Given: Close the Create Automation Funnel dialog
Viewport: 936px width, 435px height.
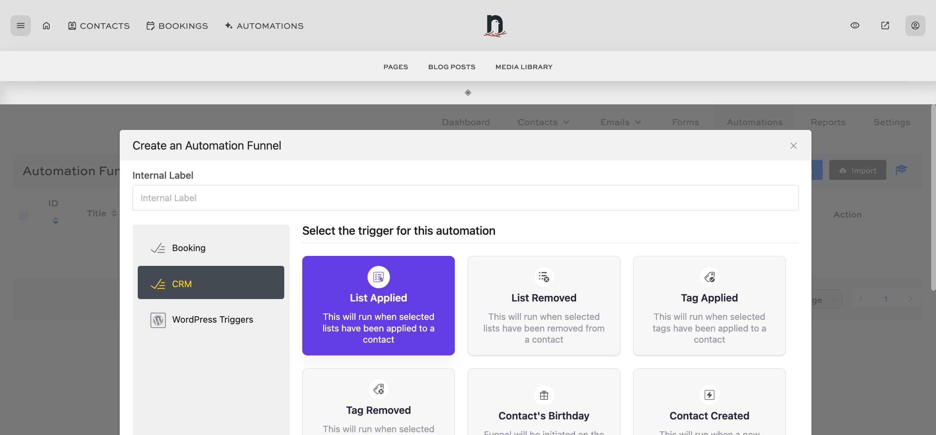Looking at the screenshot, I should coord(793,146).
